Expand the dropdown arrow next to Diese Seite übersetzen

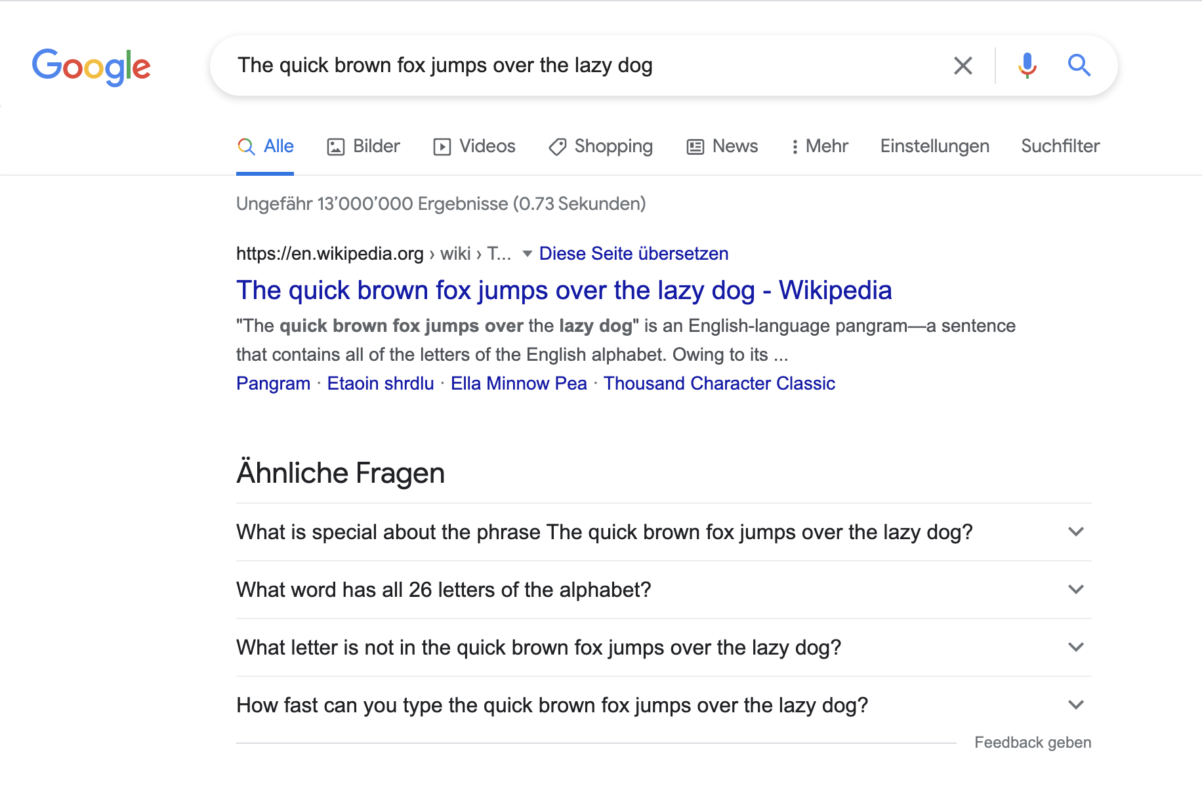527,254
